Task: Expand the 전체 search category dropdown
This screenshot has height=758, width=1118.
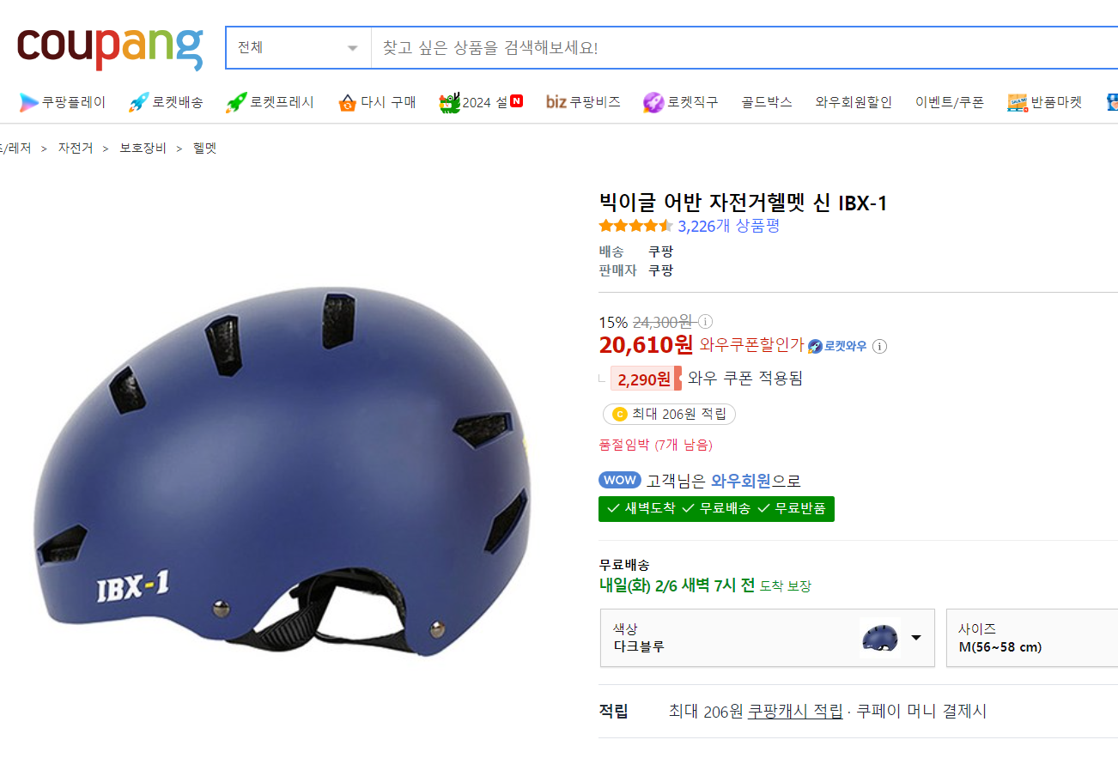Action: tap(298, 47)
